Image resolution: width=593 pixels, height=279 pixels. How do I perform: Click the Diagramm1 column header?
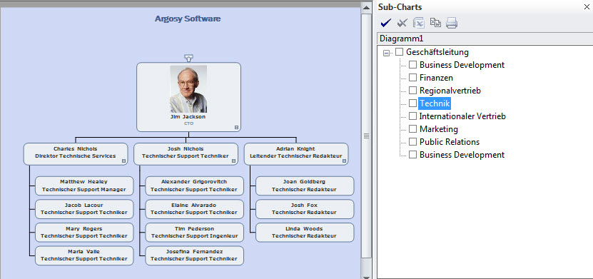coord(485,39)
